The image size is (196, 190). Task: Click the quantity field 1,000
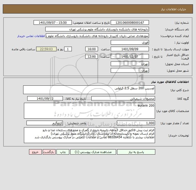[136, 123]
